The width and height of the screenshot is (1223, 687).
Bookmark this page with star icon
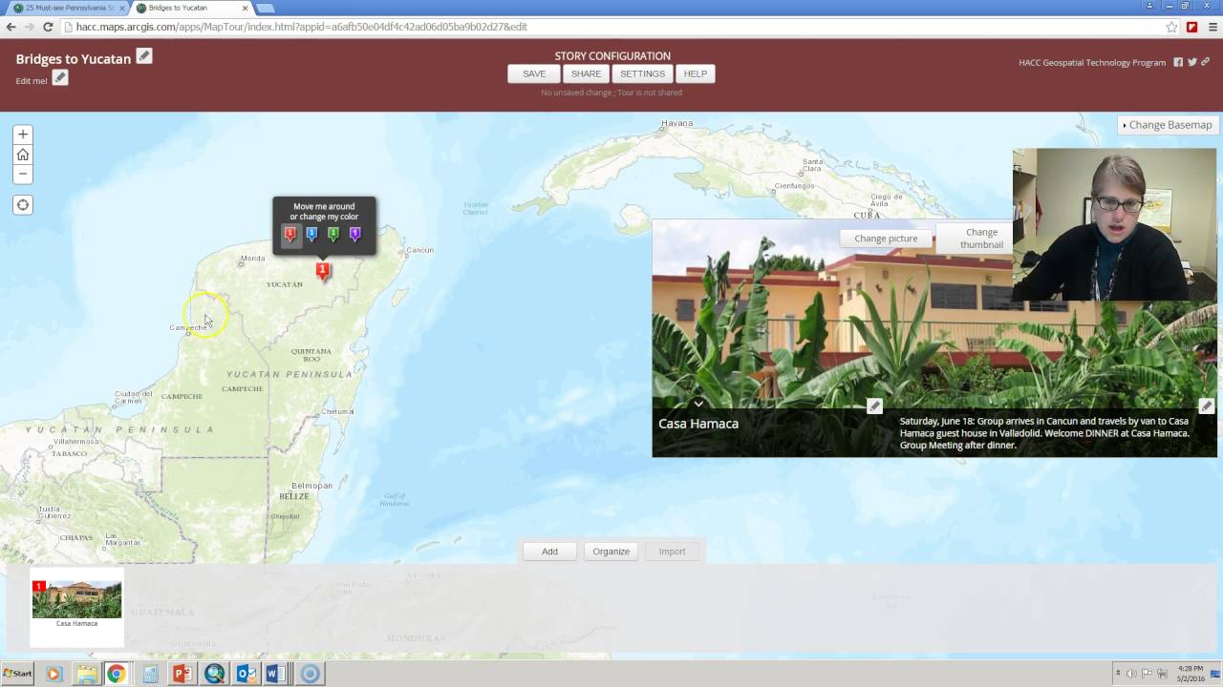[1171, 27]
